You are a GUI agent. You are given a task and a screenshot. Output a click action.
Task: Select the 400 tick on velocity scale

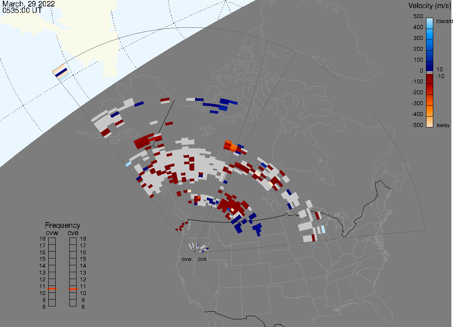click(x=418, y=27)
